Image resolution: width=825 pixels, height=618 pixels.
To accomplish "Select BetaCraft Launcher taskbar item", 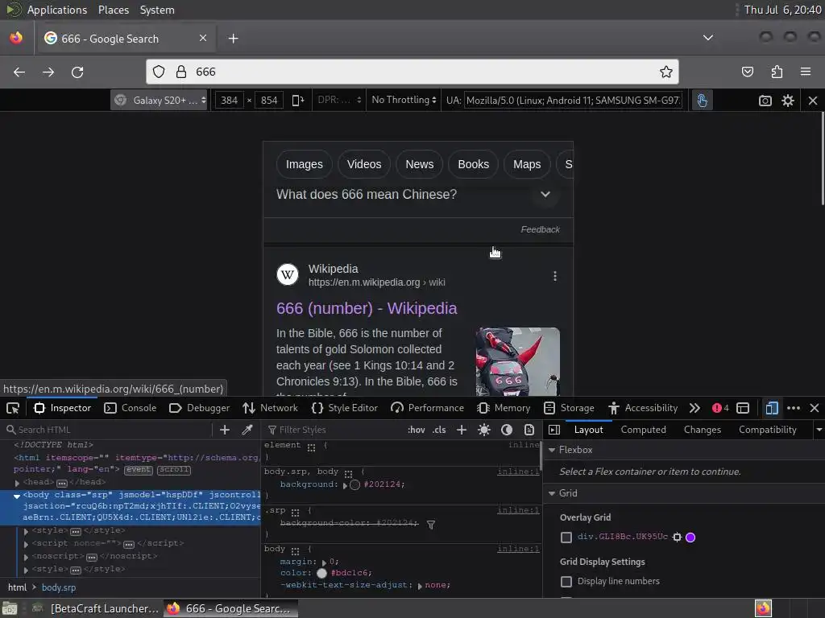I will pyautogui.click(x=95, y=608).
